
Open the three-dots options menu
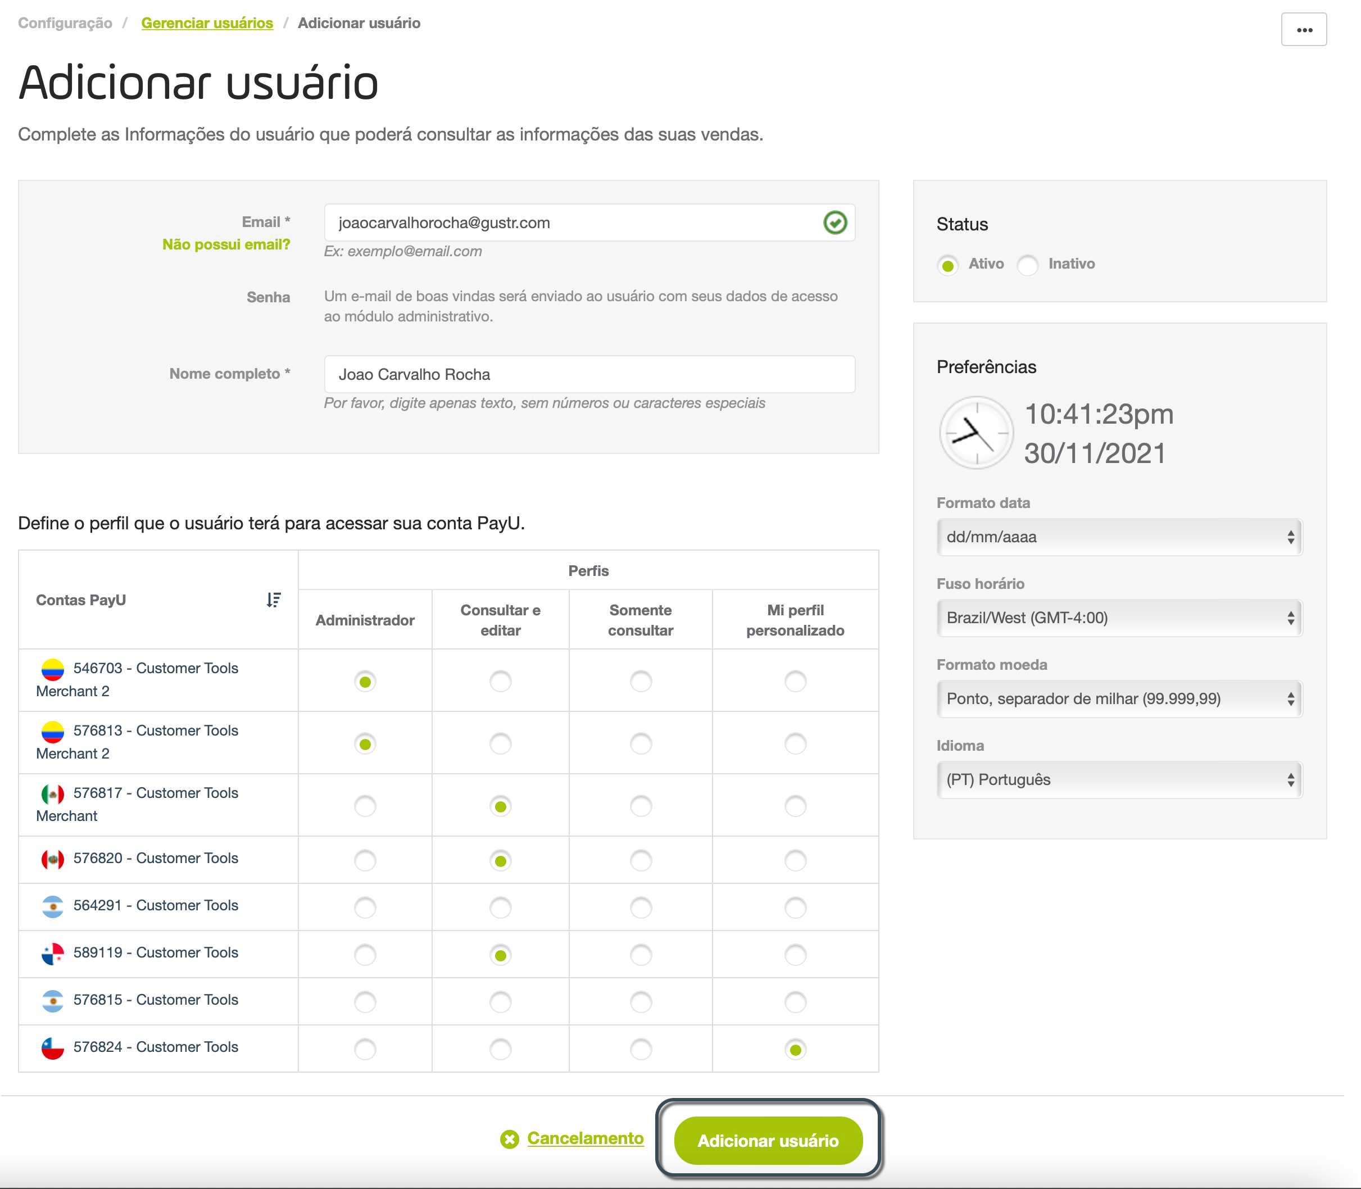[1303, 29]
